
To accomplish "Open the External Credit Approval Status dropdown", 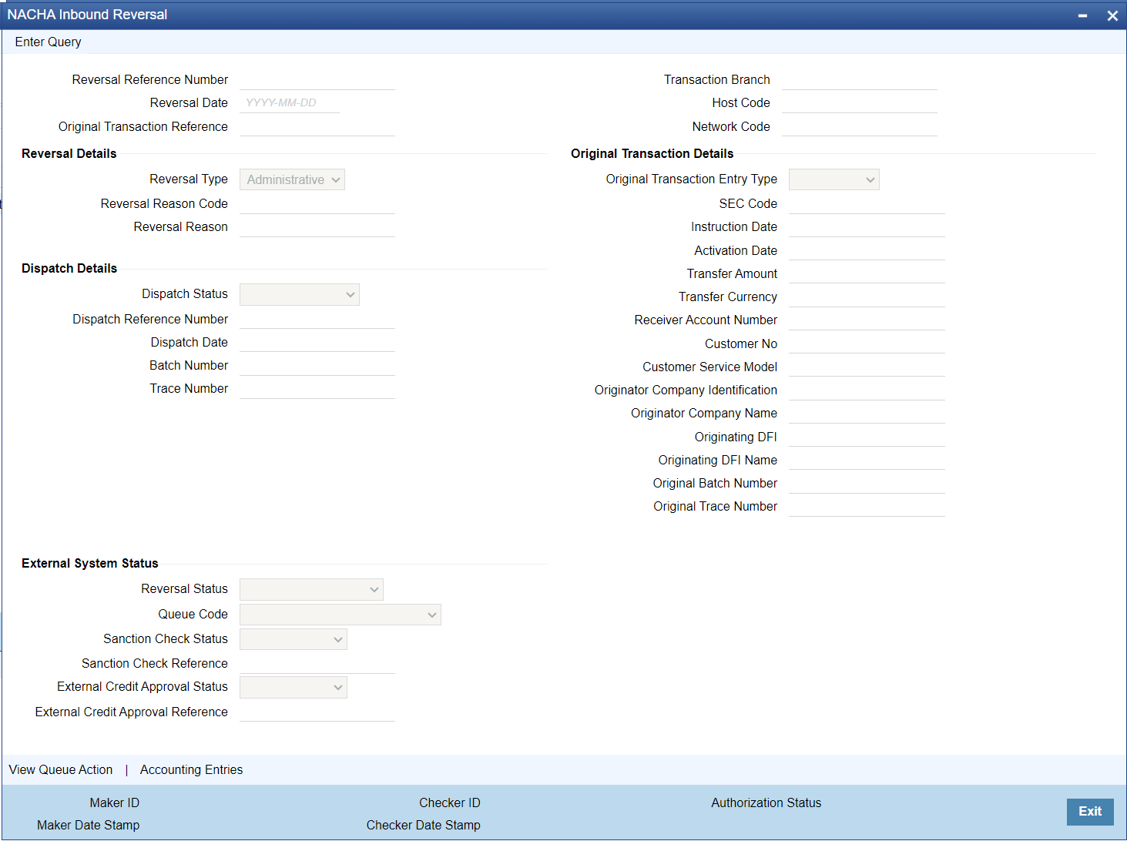I will 293,687.
